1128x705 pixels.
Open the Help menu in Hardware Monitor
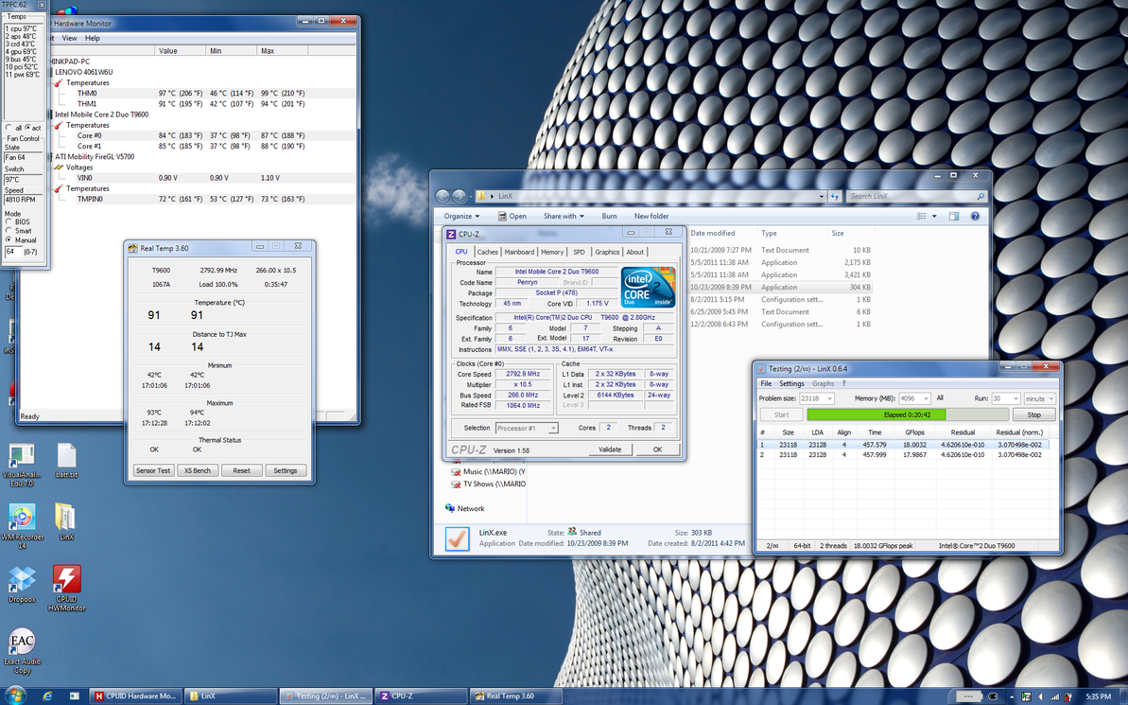(93, 38)
